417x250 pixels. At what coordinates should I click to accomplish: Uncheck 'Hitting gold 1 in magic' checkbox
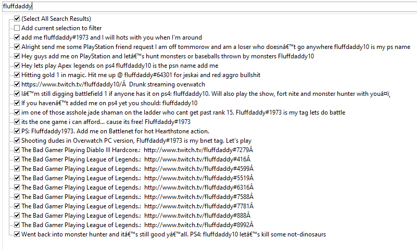point(17,75)
